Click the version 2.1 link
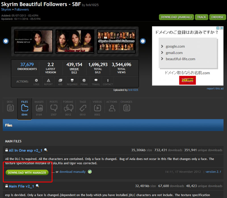 click(x=213, y=172)
